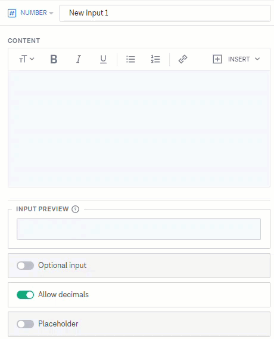The height and width of the screenshot is (339, 274).
Task: Click the New Input 1 name field
Action: [x=165, y=13]
